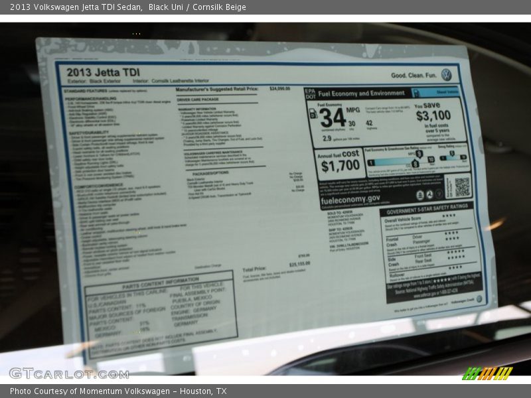Image resolution: width=531 pixels, height=398 pixels.
Task: Click the Diesel Vehicle pump icon in blue header
Action: (417, 93)
